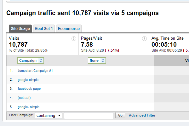Focus the Filter Campaign text field
Screen dimensions: 189x126
pyautogui.click(x=89, y=116)
